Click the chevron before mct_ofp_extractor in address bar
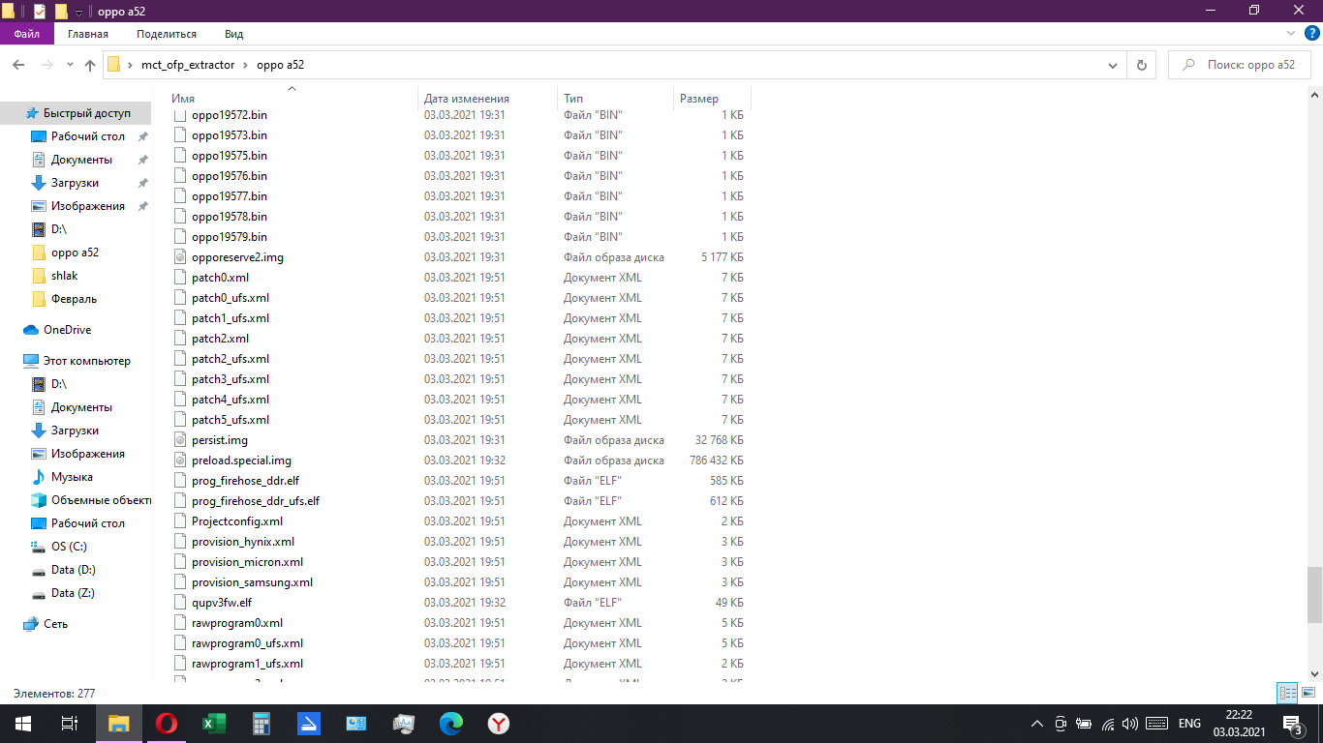Screen dimensions: 1323x743 tap(130, 65)
